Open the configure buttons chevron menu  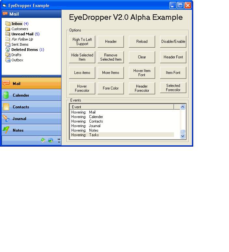coord(59,140)
